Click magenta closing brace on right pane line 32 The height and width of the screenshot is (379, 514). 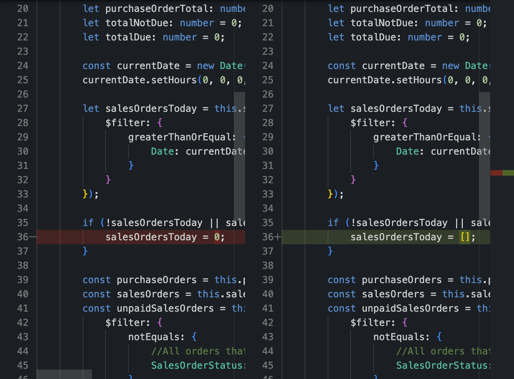point(353,180)
